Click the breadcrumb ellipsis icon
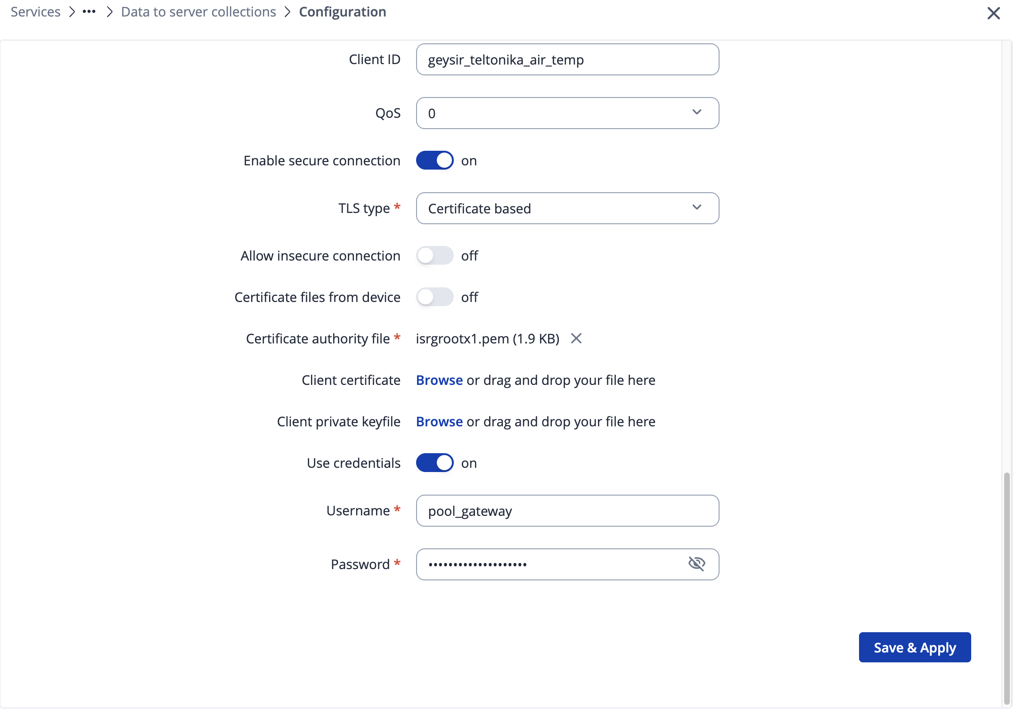Image resolution: width=1015 pixels, height=717 pixels. pyautogui.click(x=89, y=12)
